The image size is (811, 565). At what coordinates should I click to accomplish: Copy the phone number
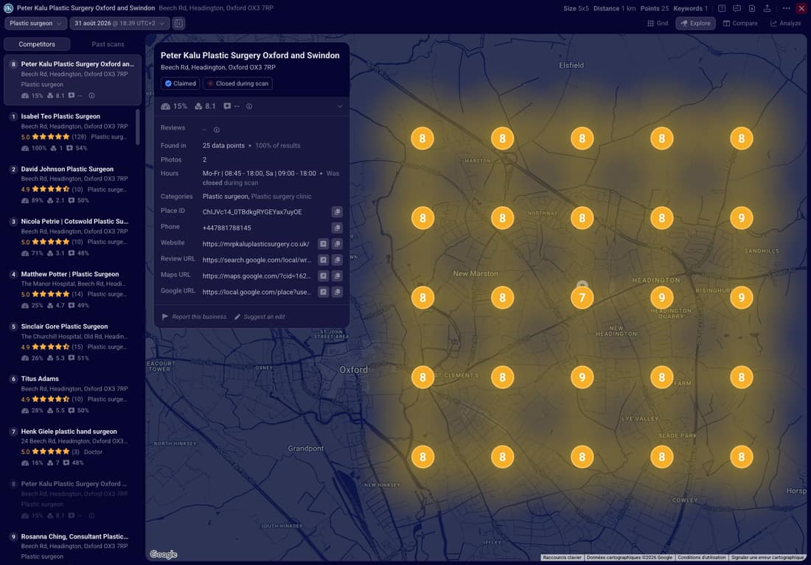pos(337,228)
